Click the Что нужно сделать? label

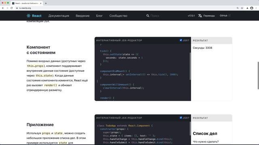click(x=206, y=141)
